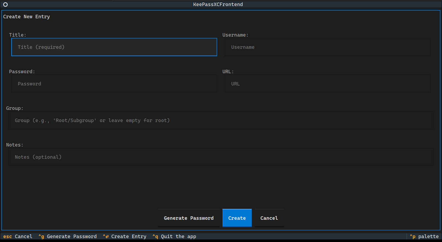
Task: Open the ^p palette in the footer
Action: tap(424, 236)
